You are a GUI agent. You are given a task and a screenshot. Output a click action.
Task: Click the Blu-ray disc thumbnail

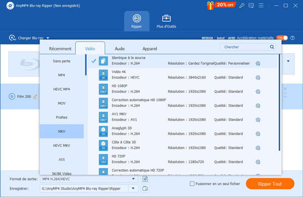24,64
